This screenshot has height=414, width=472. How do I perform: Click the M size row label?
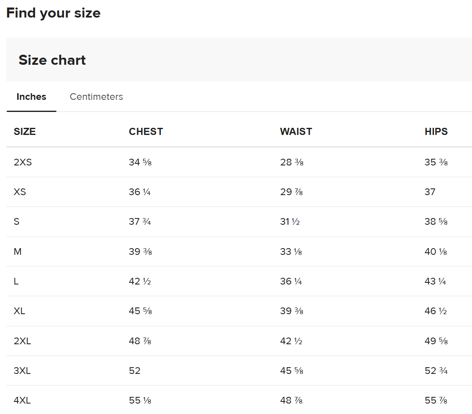tap(18, 251)
